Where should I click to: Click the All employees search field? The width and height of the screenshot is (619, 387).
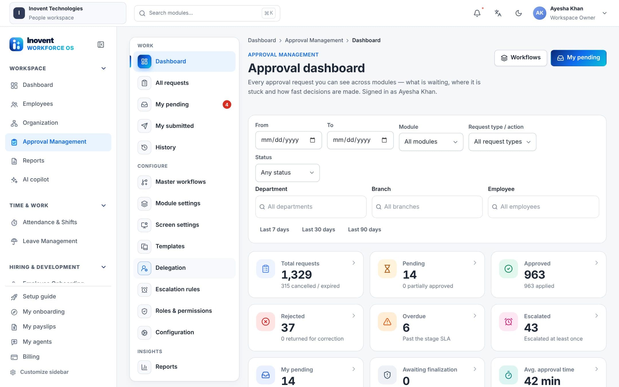tap(543, 207)
